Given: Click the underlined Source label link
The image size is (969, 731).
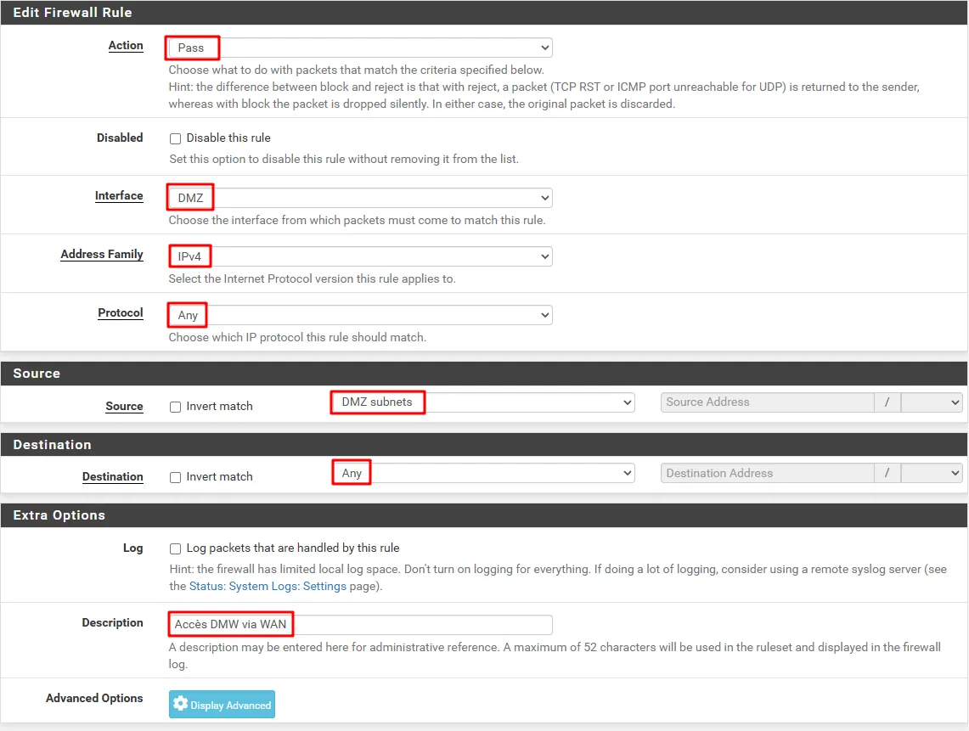Looking at the screenshot, I should click(x=124, y=406).
